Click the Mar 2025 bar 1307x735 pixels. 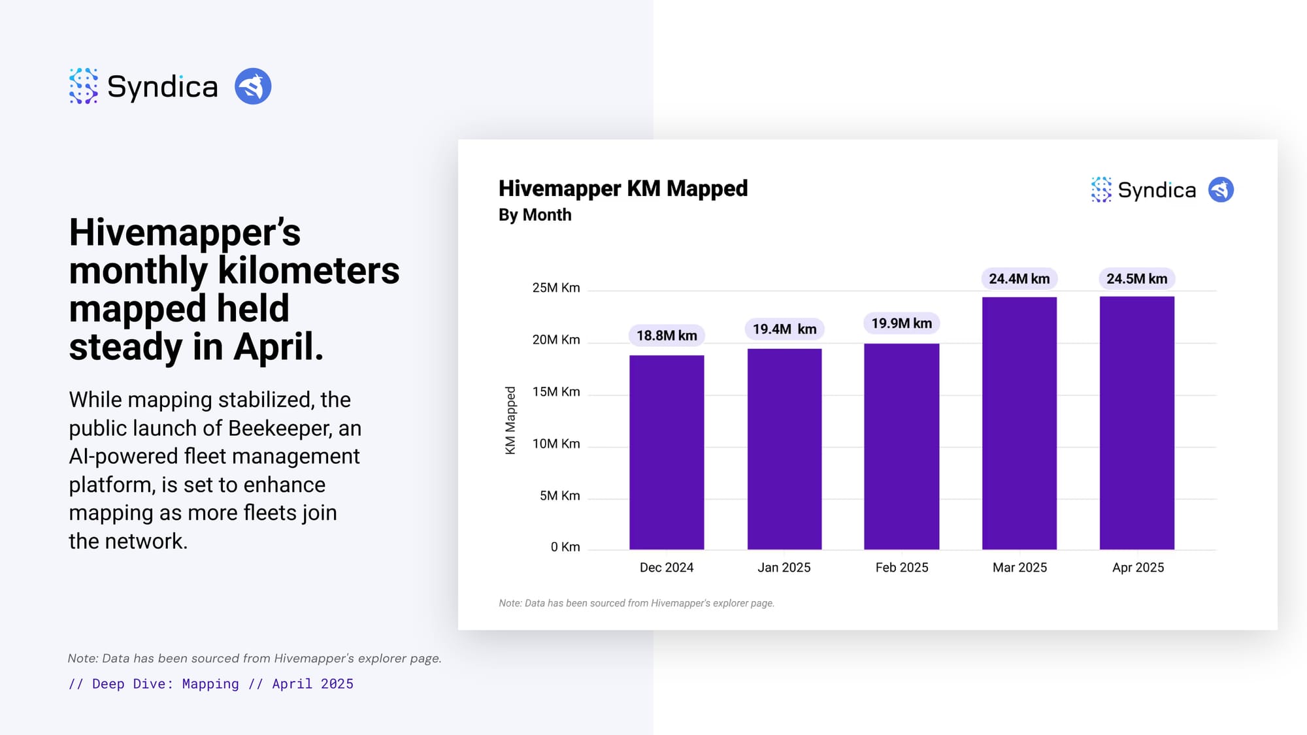1019,423
